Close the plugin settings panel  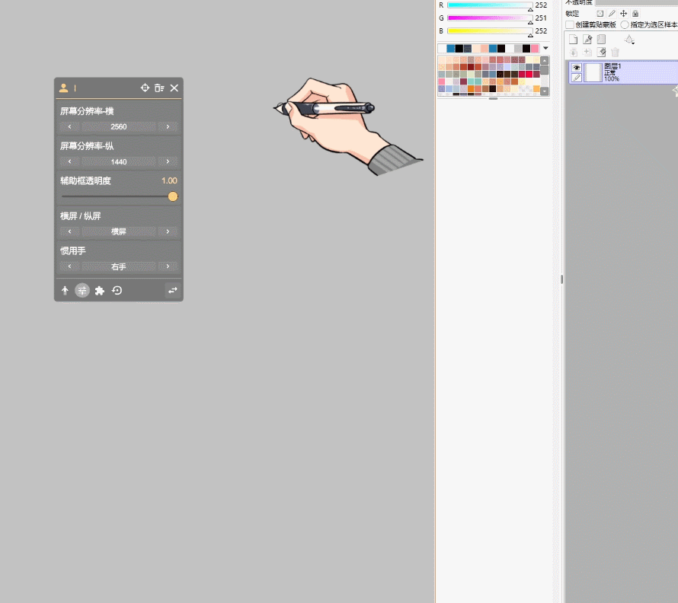(174, 88)
